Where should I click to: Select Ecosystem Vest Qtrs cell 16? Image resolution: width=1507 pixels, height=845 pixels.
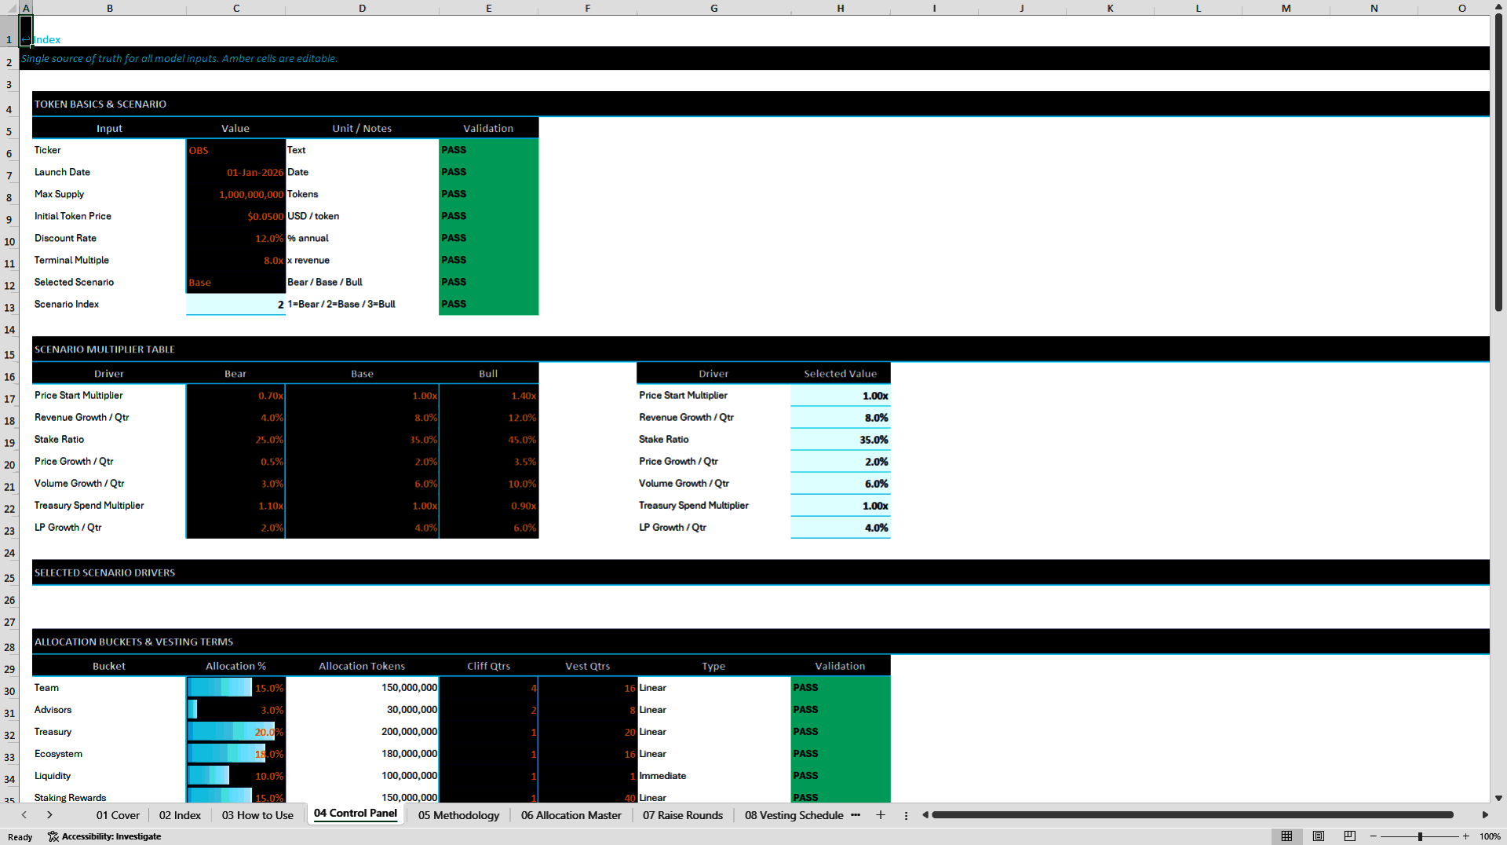tap(587, 754)
